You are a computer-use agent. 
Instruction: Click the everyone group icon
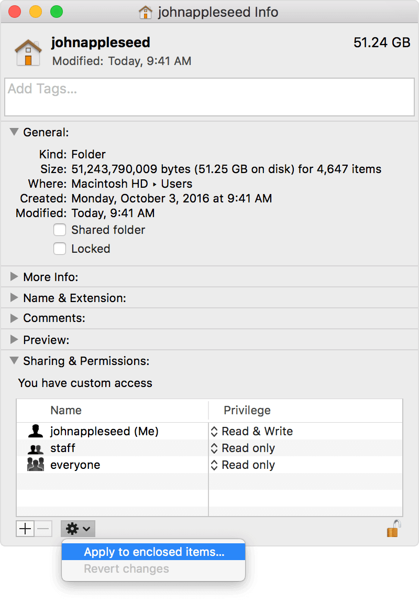click(x=34, y=465)
